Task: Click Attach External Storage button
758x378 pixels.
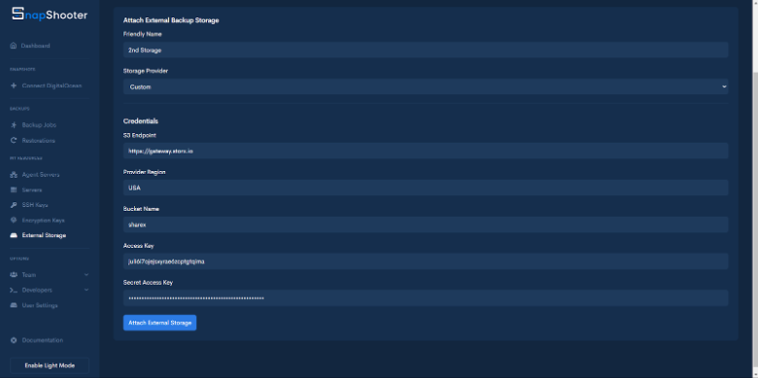Action: pos(159,323)
